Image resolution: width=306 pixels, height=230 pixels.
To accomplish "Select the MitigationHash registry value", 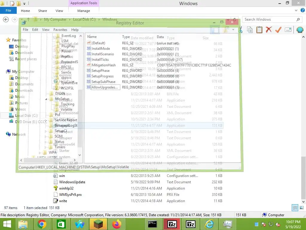I will (104, 65).
